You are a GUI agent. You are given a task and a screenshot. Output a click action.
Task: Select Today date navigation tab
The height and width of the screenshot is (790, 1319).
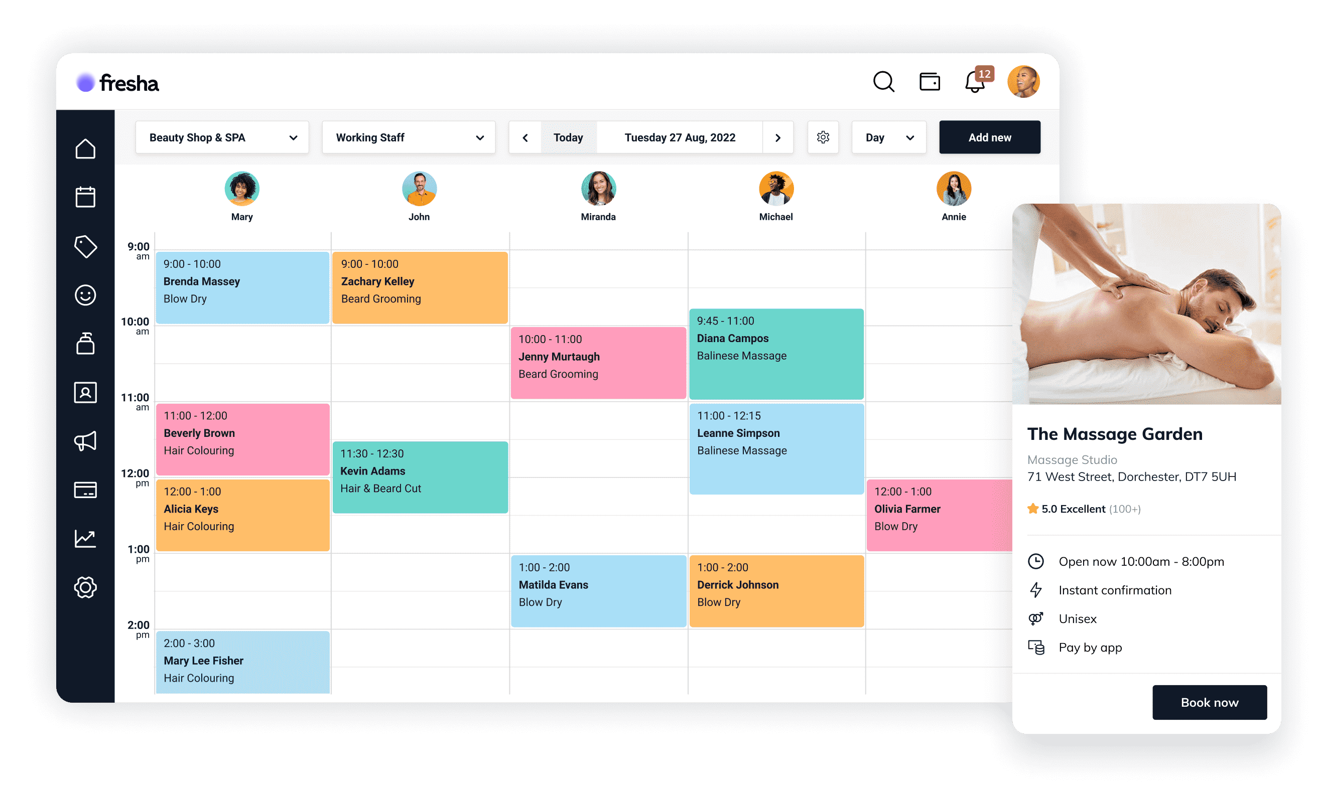[566, 137]
